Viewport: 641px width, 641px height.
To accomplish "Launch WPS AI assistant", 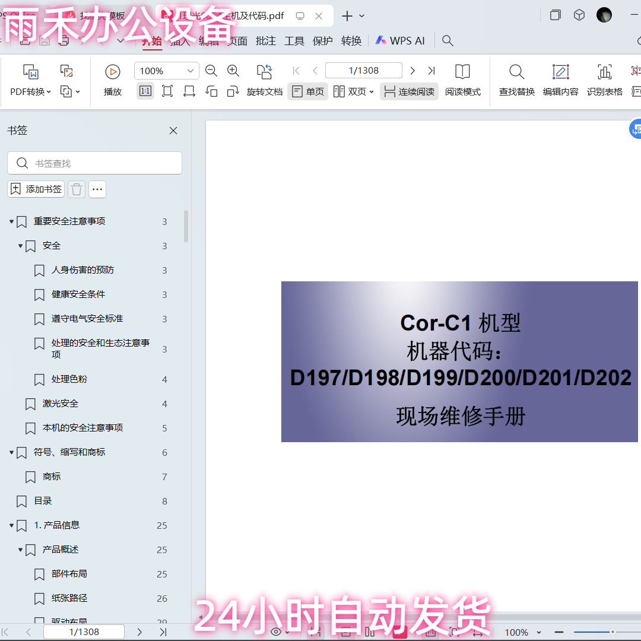I will [x=400, y=41].
